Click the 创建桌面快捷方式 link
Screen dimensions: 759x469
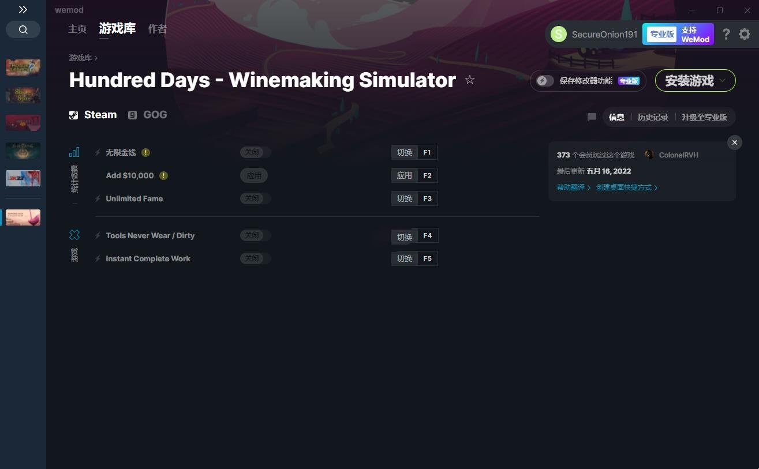click(x=627, y=187)
